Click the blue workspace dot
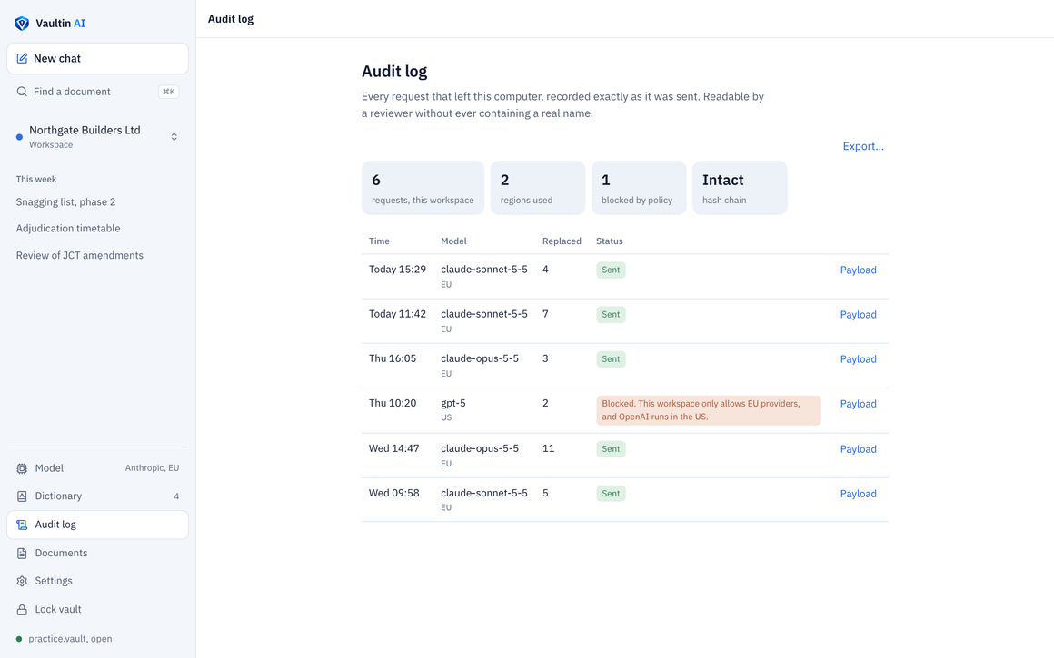The height and width of the screenshot is (658, 1054). [x=19, y=137]
